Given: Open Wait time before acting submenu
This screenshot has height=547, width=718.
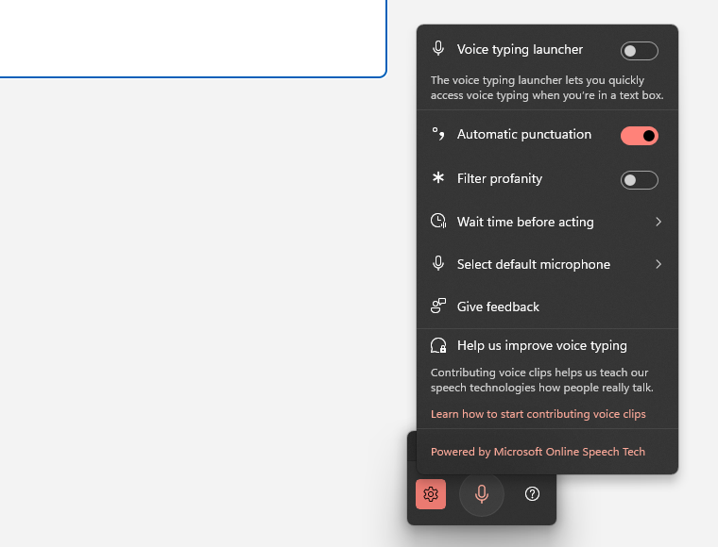Looking at the screenshot, I should [547, 222].
